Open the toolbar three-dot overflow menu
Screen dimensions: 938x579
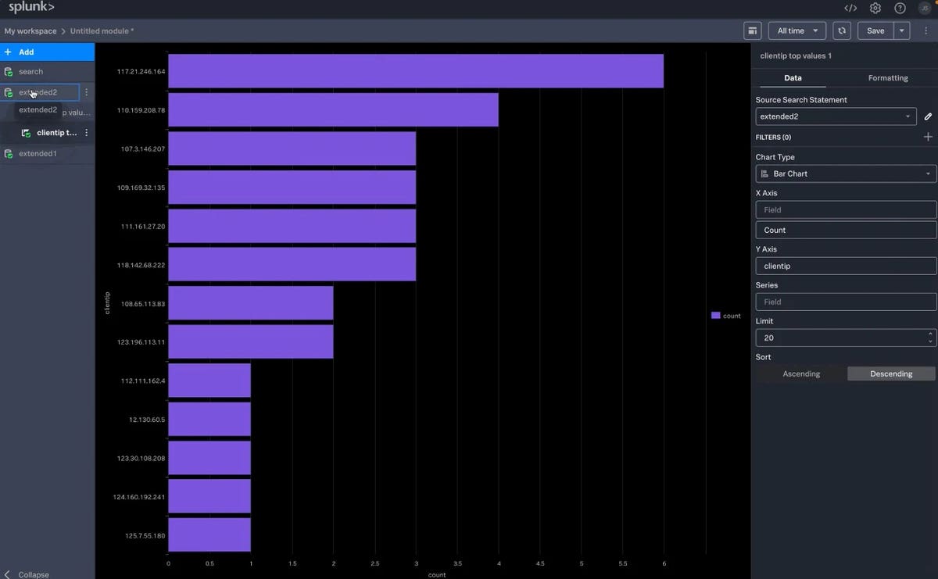(925, 30)
